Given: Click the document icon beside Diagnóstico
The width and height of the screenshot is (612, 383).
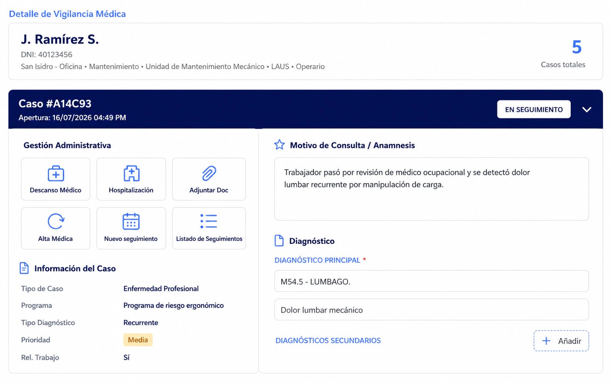Looking at the screenshot, I should click(279, 241).
